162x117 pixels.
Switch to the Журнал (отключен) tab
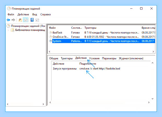click(131, 58)
